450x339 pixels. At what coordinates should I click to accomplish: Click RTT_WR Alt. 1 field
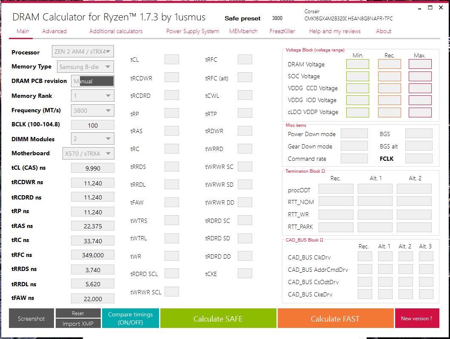pyautogui.click(x=375, y=214)
